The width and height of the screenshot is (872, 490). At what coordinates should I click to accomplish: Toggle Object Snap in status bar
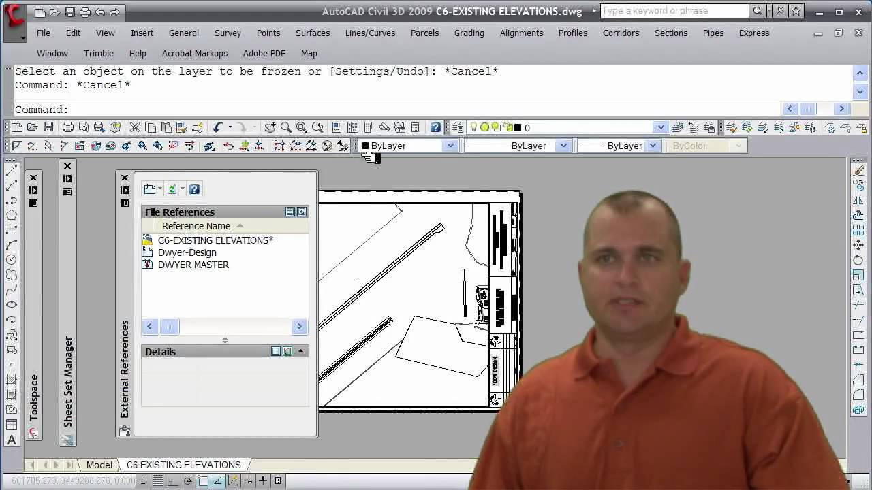pyautogui.click(x=202, y=480)
